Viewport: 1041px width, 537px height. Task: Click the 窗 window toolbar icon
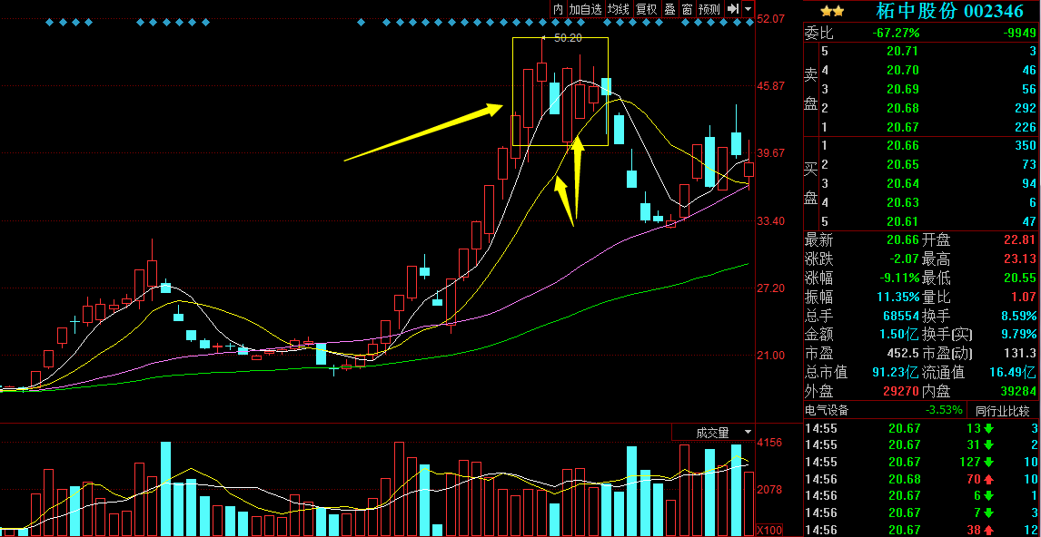[687, 9]
